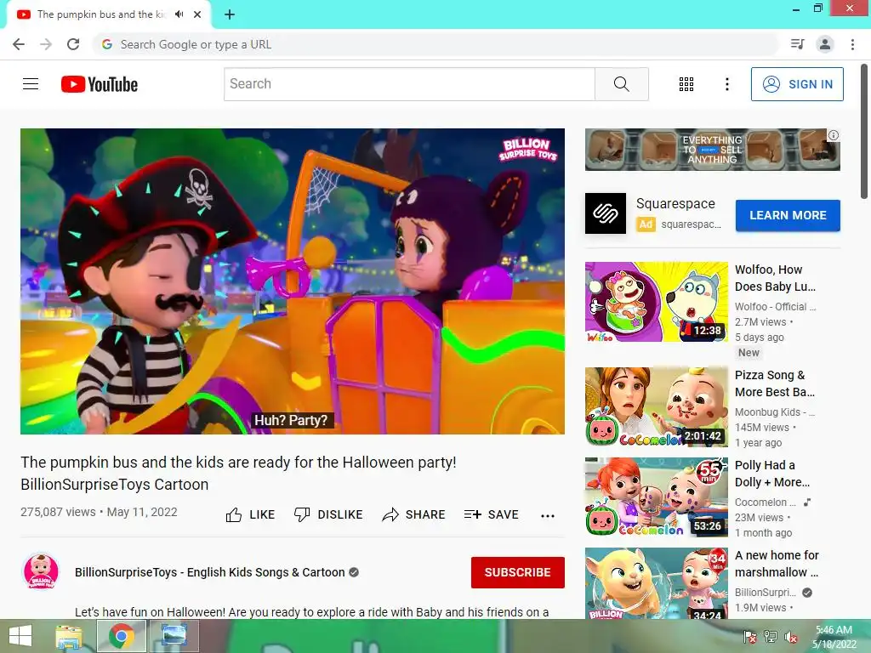The height and width of the screenshot is (653, 871).
Task: Open 'A new home for marshmallow' title
Action: [777, 564]
